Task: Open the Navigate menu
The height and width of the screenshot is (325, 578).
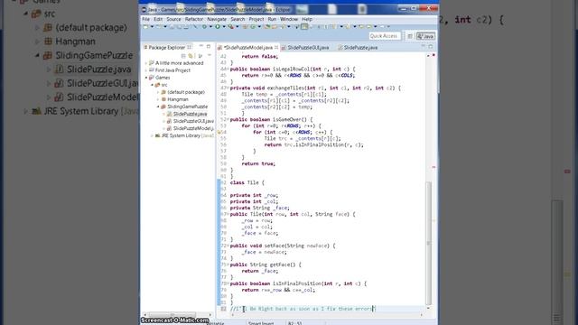Action: (217, 19)
